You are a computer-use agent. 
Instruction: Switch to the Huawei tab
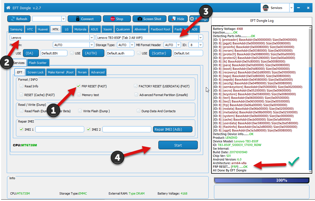[x=43, y=29]
